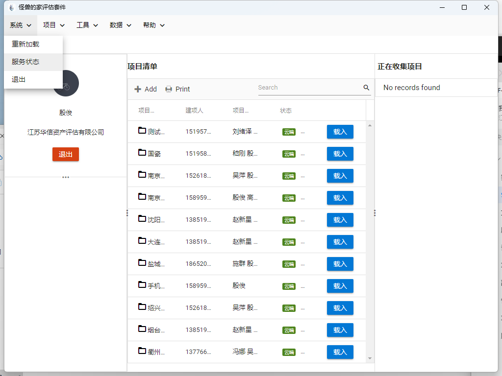502x376 pixels.
Task: Click the search magnifier icon
Action: (366, 88)
